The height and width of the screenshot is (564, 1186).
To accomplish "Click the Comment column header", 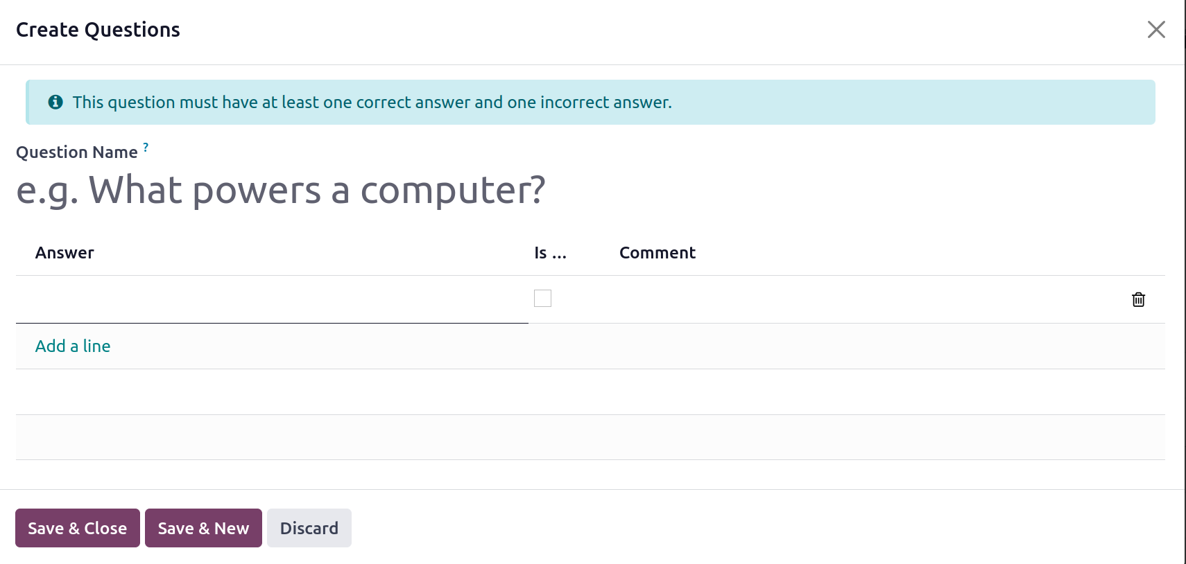I will [657, 253].
